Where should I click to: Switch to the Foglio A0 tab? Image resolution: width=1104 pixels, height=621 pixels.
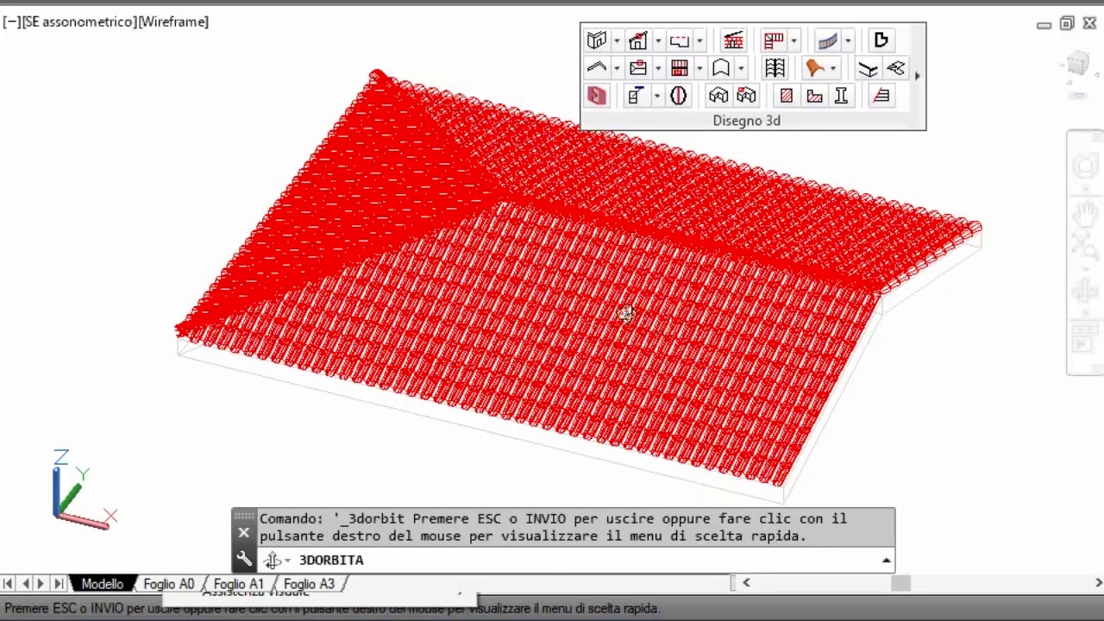pyautogui.click(x=169, y=584)
